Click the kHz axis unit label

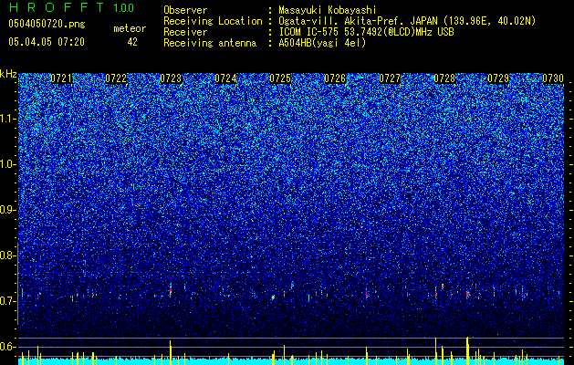click(8, 74)
